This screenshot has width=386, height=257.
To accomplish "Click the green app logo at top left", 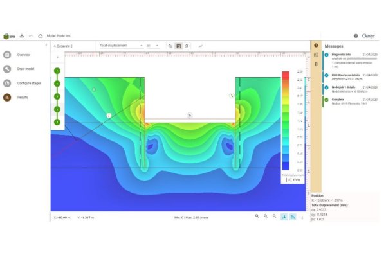I will coord(9,36).
